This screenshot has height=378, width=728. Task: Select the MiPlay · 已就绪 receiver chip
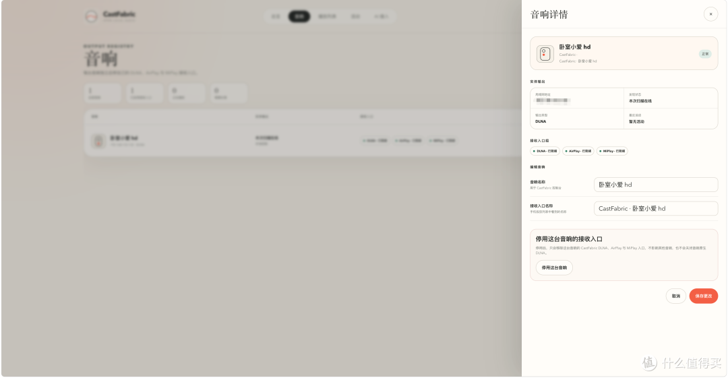(x=612, y=151)
